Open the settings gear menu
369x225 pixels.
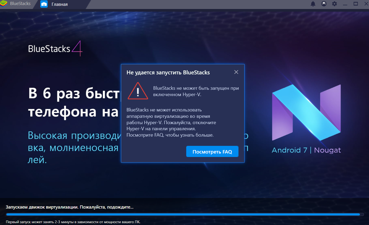pos(335,4)
